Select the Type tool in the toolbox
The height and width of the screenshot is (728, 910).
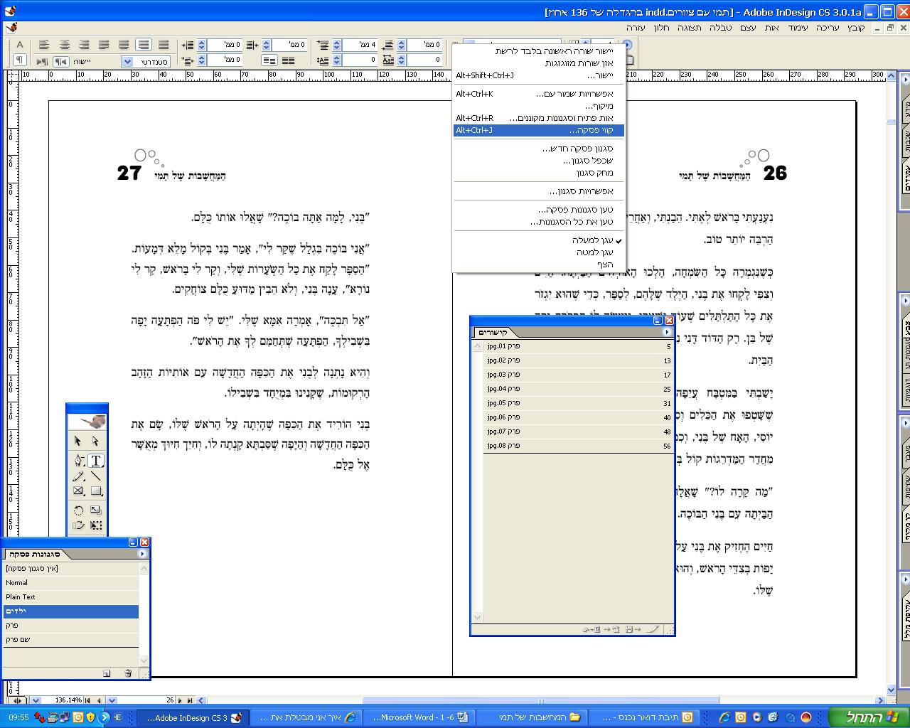point(95,461)
